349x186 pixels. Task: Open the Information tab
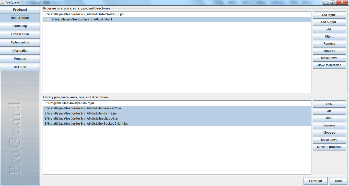point(20,51)
